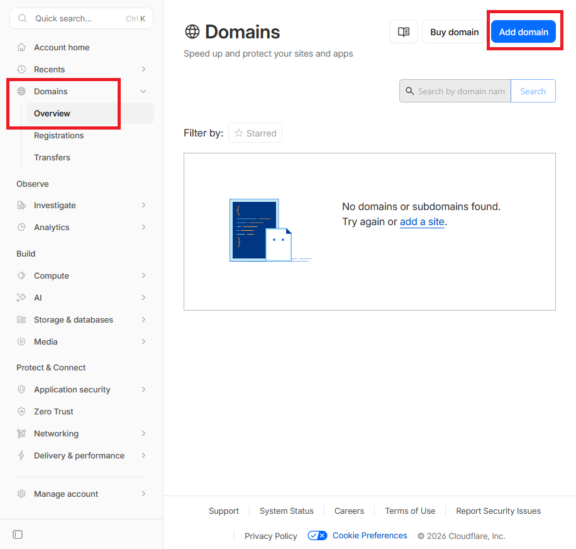The height and width of the screenshot is (549, 576).
Task: Click the Domains globe icon in sidebar
Action: coord(21,92)
